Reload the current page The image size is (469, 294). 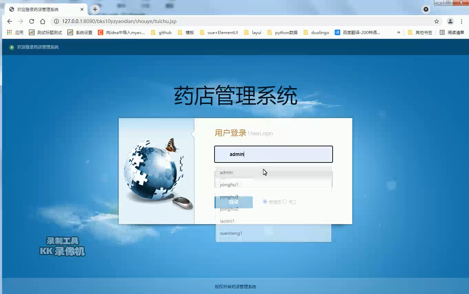click(32, 21)
